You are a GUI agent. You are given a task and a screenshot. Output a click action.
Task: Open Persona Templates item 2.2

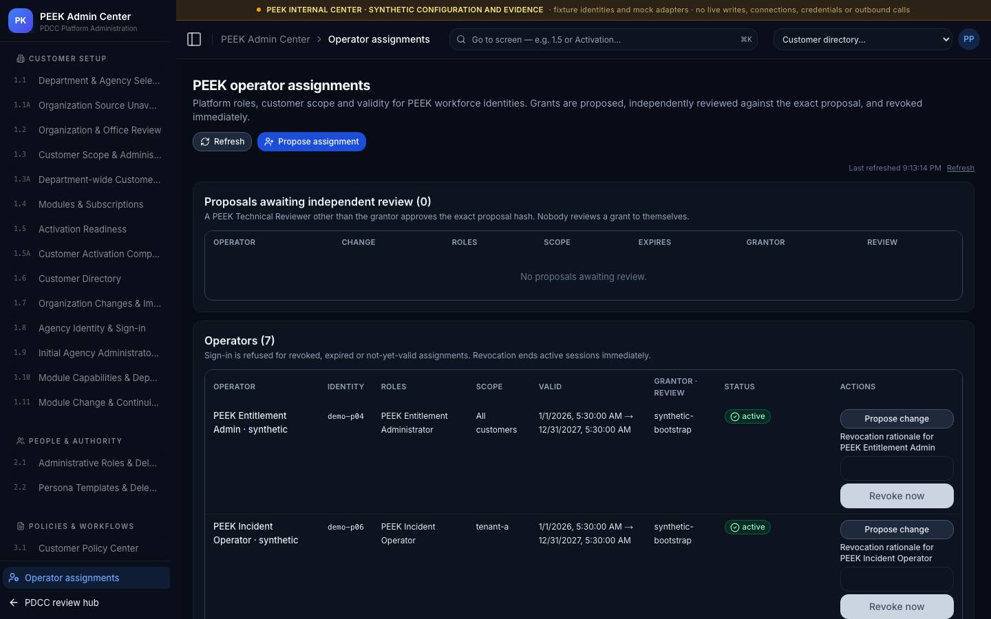[87, 488]
